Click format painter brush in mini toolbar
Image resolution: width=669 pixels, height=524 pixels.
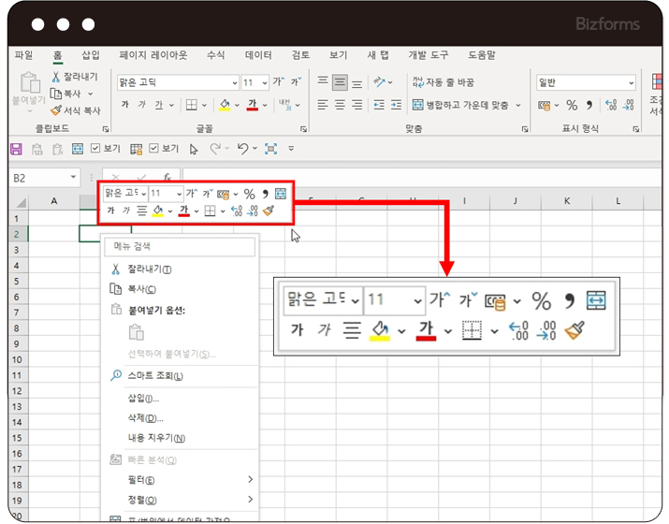point(268,211)
